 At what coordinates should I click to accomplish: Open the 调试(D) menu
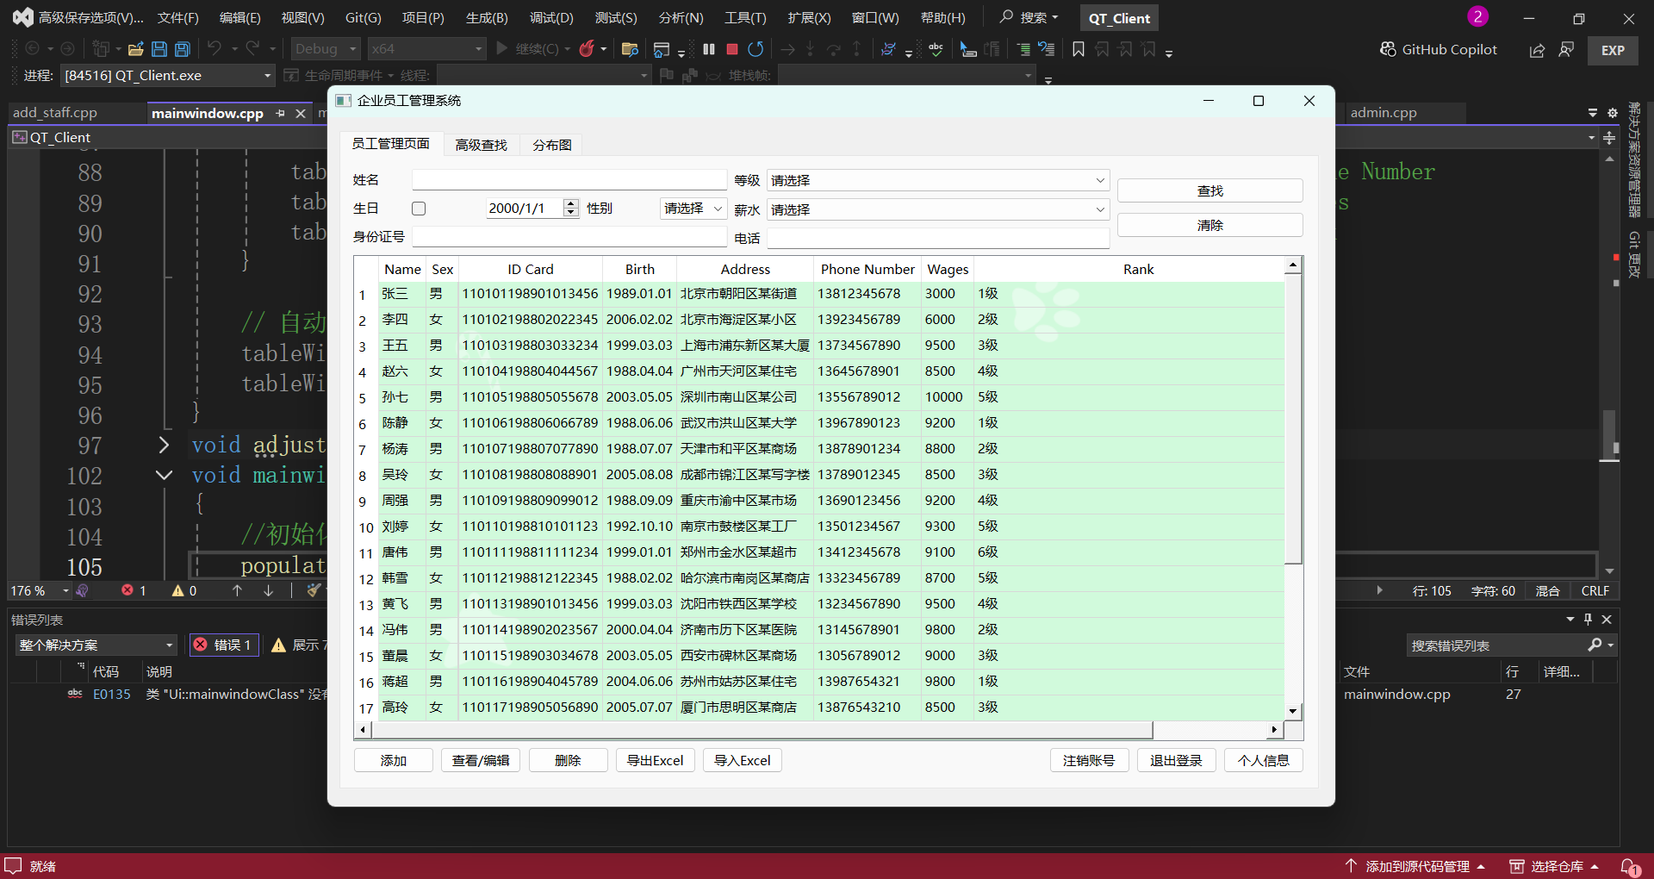point(550,17)
